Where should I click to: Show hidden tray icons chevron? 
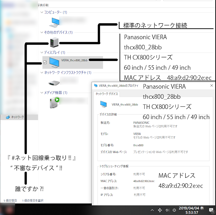[152, 210]
